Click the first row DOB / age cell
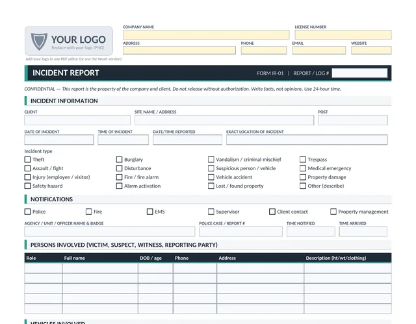This screenshot has width=416, height=324. point(155,268)
